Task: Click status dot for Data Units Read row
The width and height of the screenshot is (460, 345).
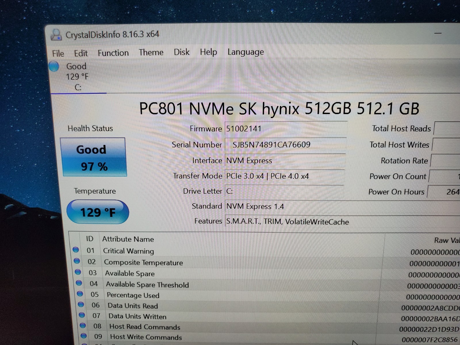Action: (81, 304)
